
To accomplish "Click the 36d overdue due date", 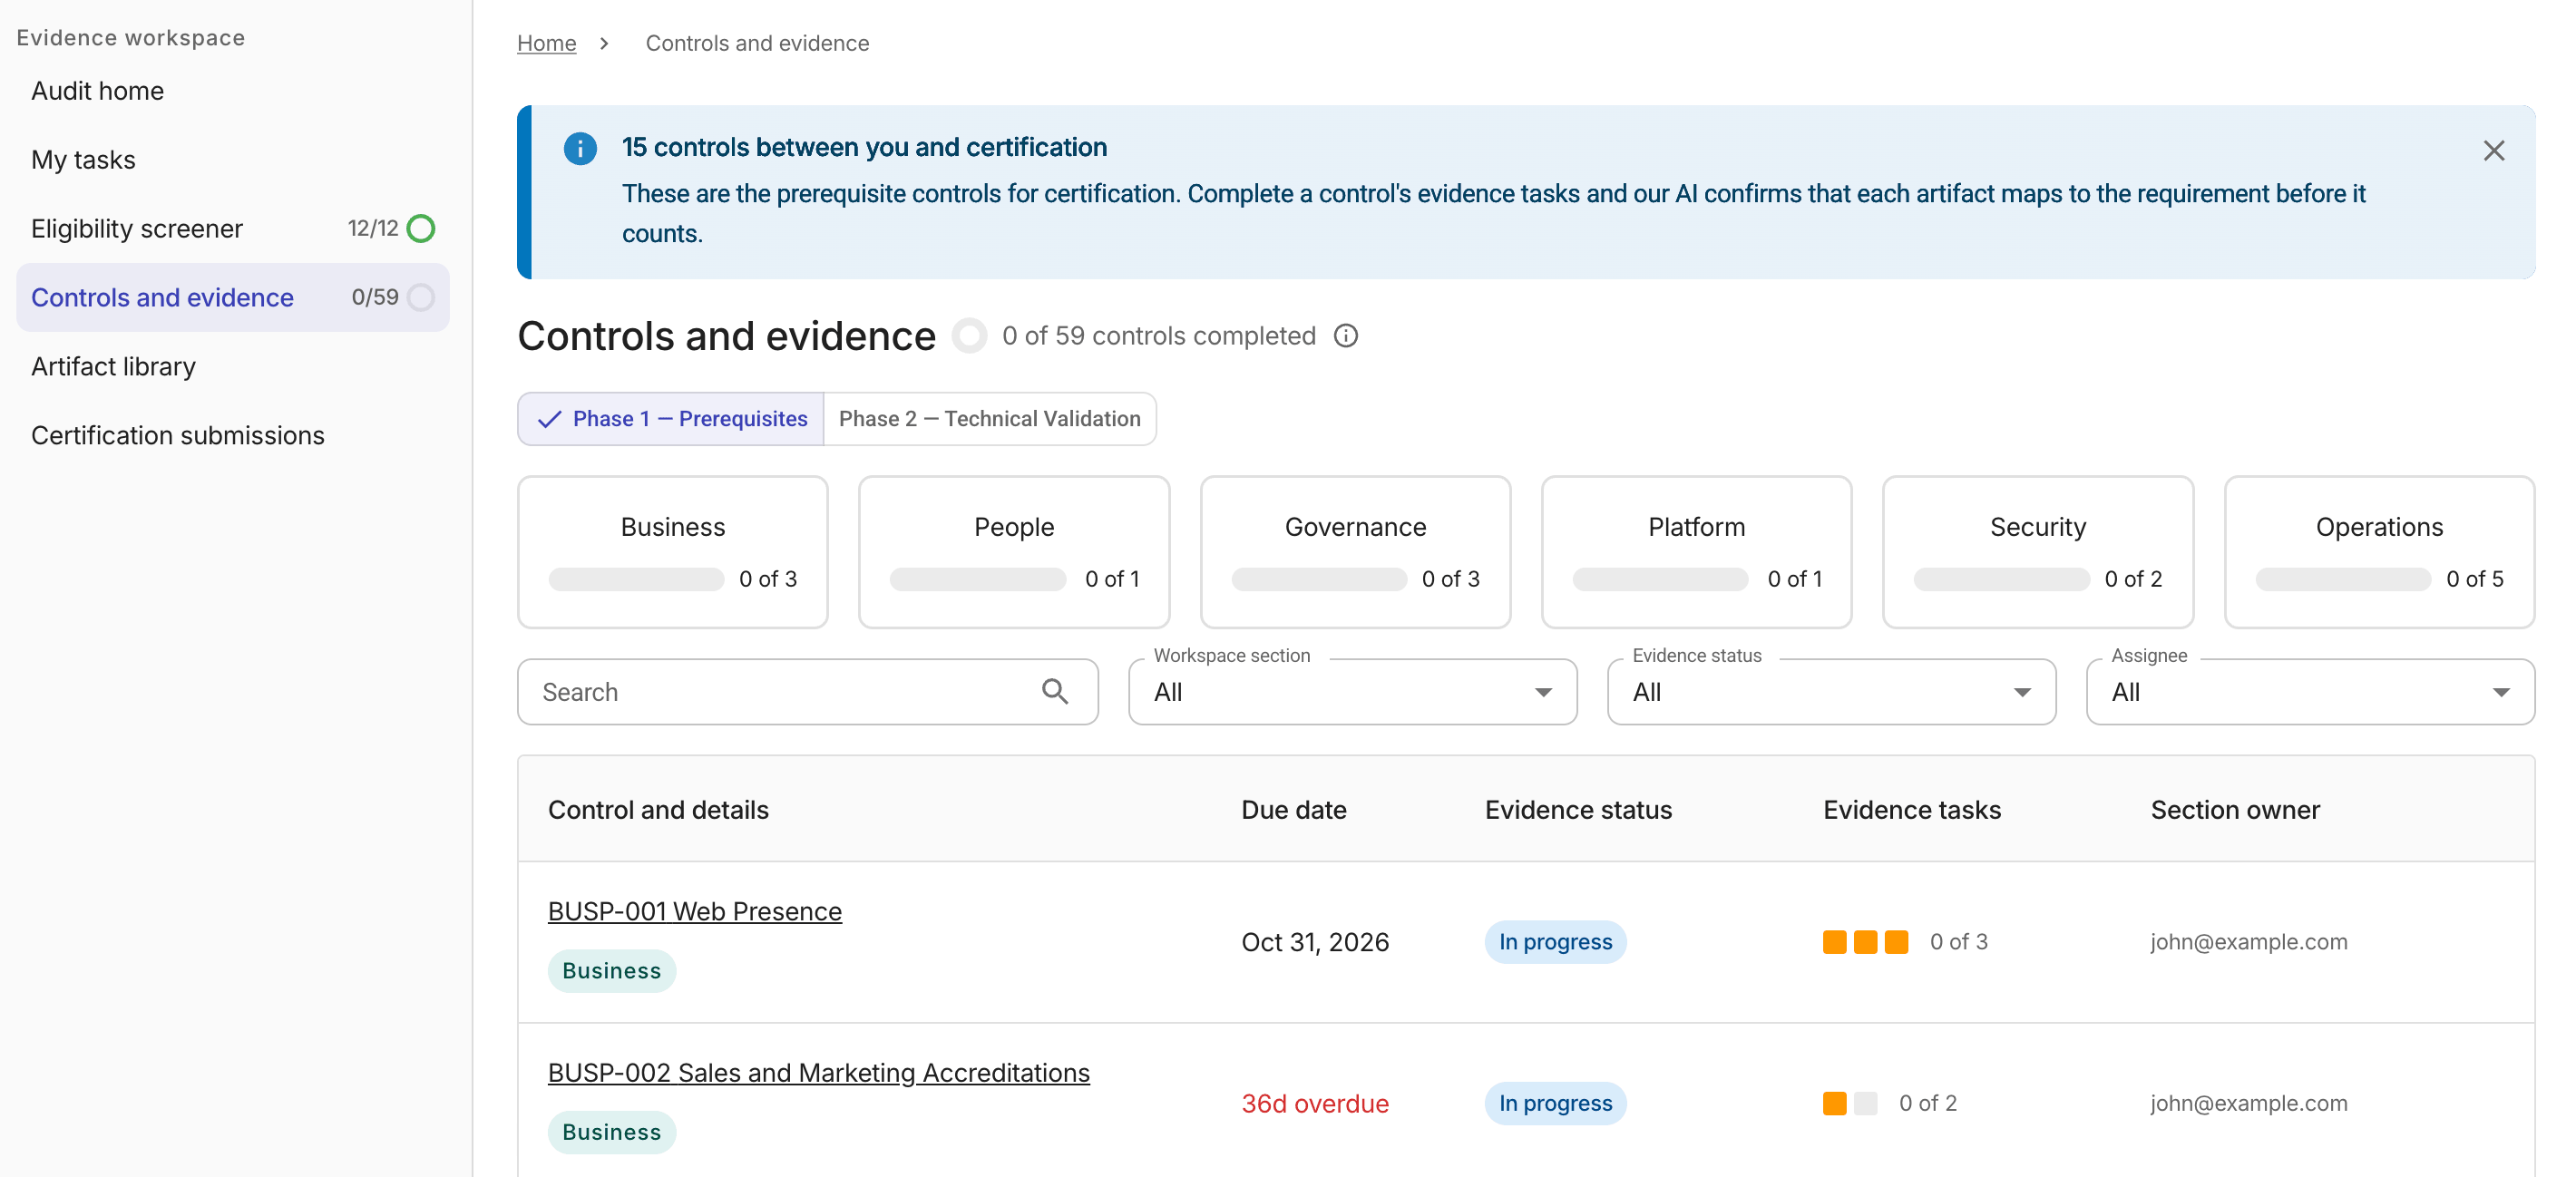I will 1315,1103.
